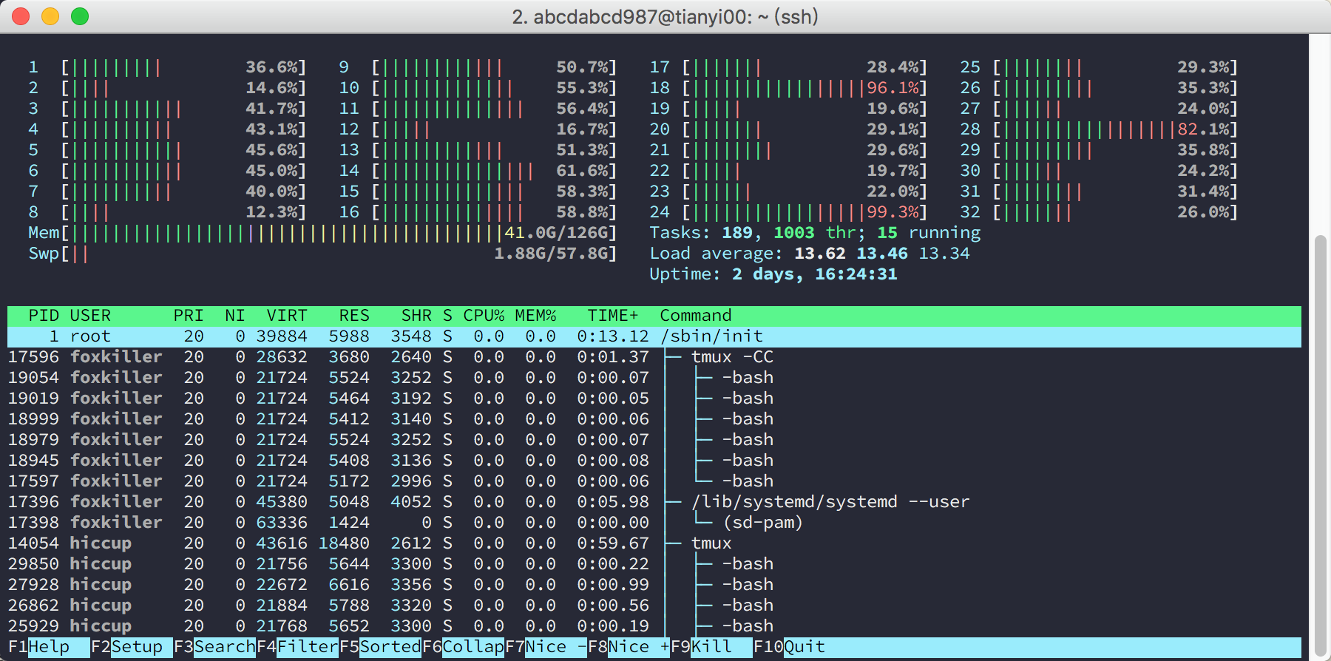Select the bash row with PID 19054
Screen dimensions: 1331x661
pos(654,378)
